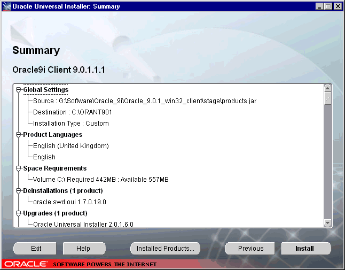Click the scrollbar up arrow
This screenshot has height=270, width=345.
point(327,88)
